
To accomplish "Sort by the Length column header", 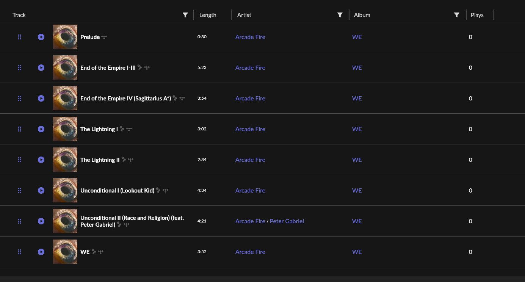I will click(x=208, y=15).
